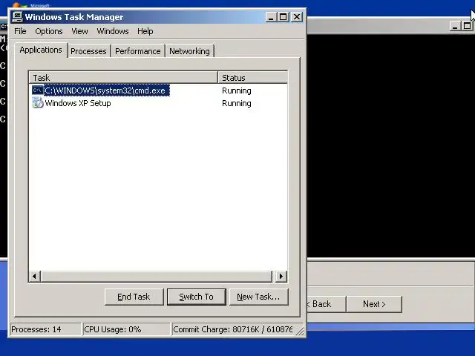475x356 pixels.
Task: Switch to the Applications tab
Action: click(41, 50)
